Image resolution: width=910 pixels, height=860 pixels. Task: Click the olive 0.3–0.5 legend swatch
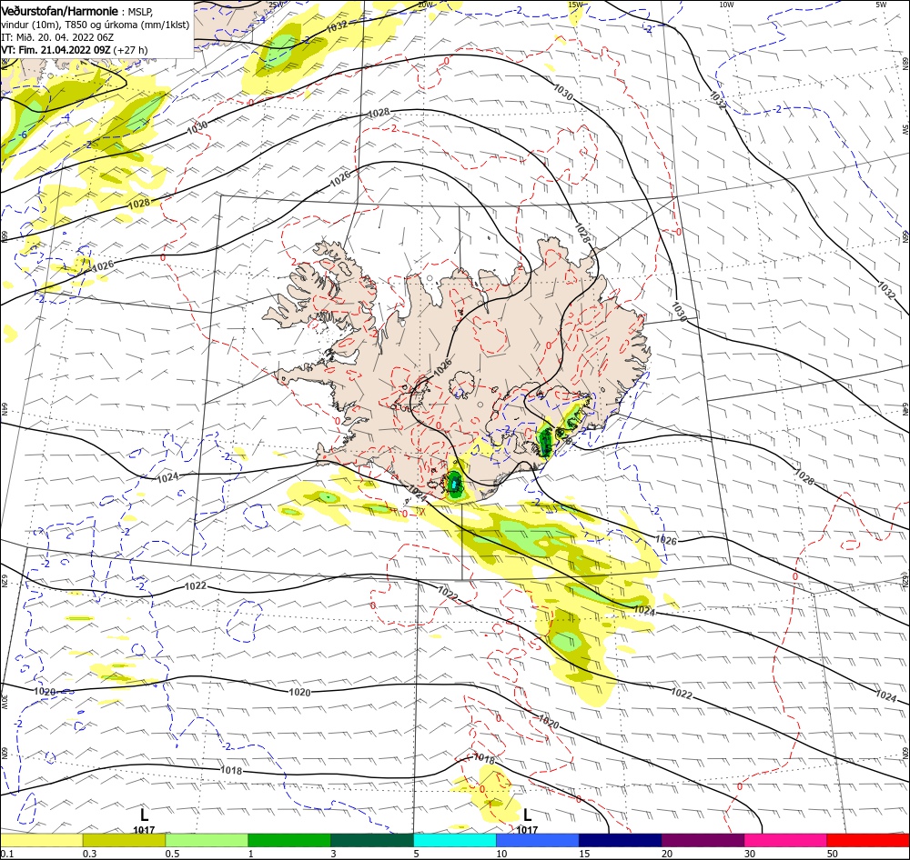(124, 840)
